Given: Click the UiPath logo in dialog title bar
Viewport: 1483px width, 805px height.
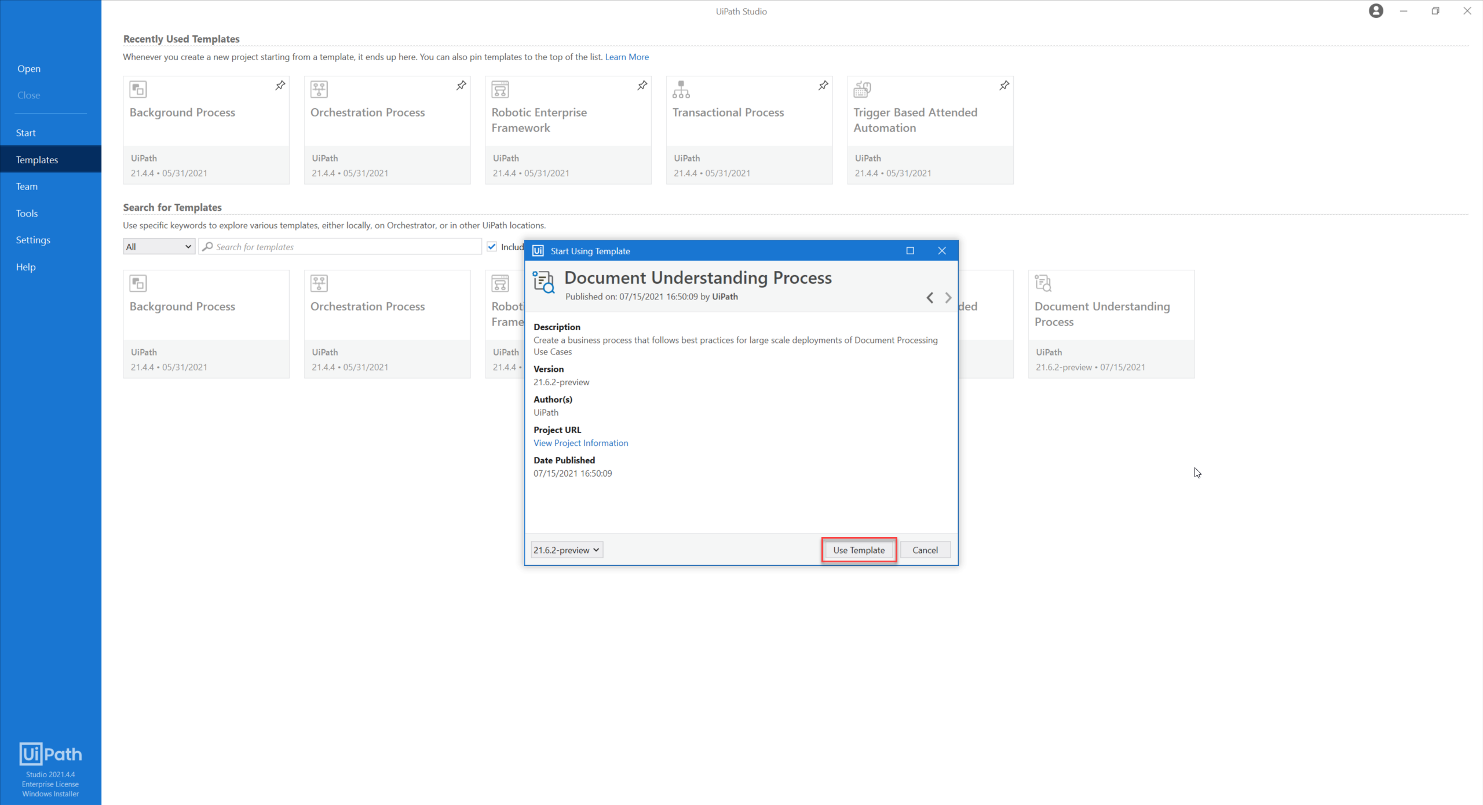Looking at the screenshot, I should 538,251.
